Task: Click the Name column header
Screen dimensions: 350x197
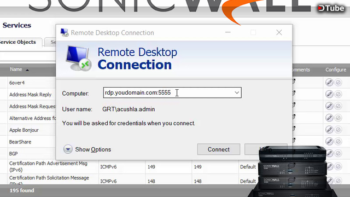Action: pos(16,69)
